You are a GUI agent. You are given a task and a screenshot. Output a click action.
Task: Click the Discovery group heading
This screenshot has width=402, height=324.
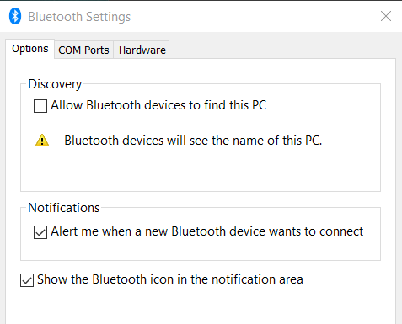55,84
